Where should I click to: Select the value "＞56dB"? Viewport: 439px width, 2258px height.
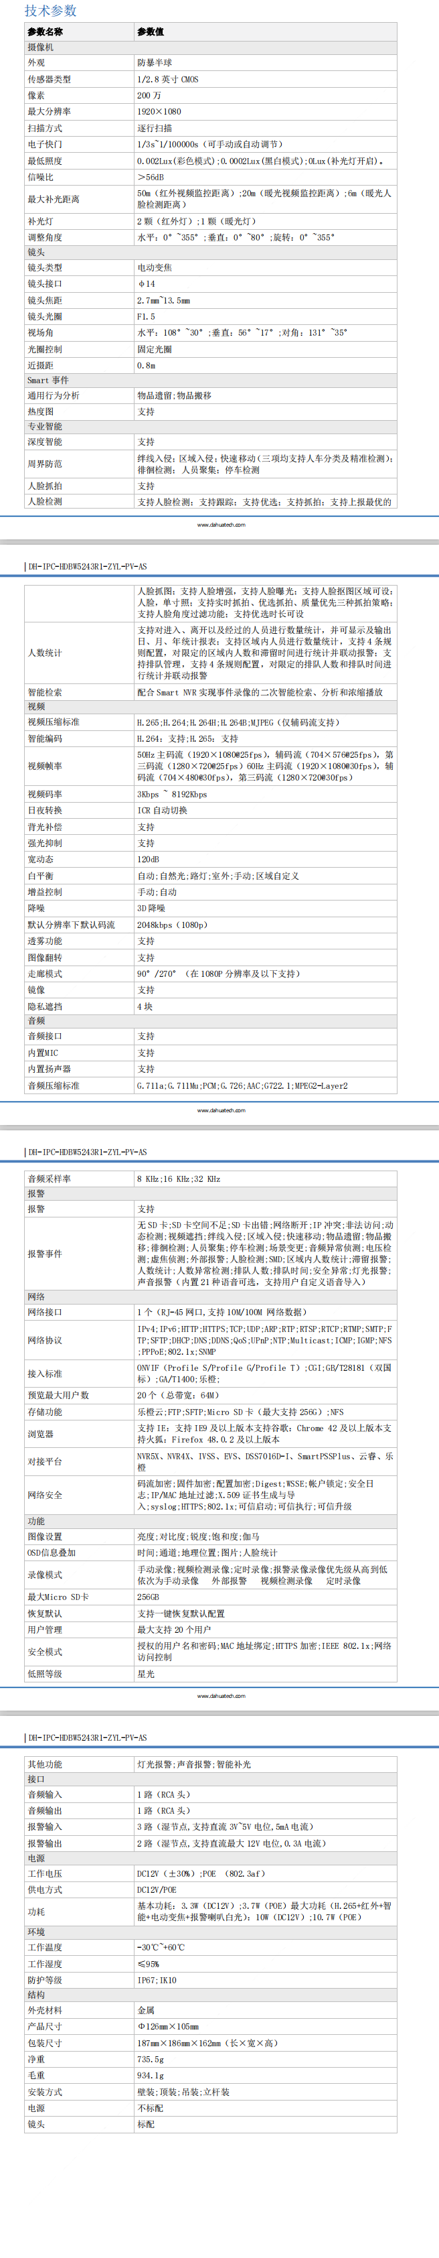point(151,177)
